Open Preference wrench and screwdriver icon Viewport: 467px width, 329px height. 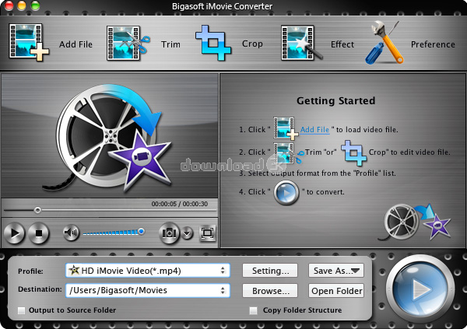point(384,42)
